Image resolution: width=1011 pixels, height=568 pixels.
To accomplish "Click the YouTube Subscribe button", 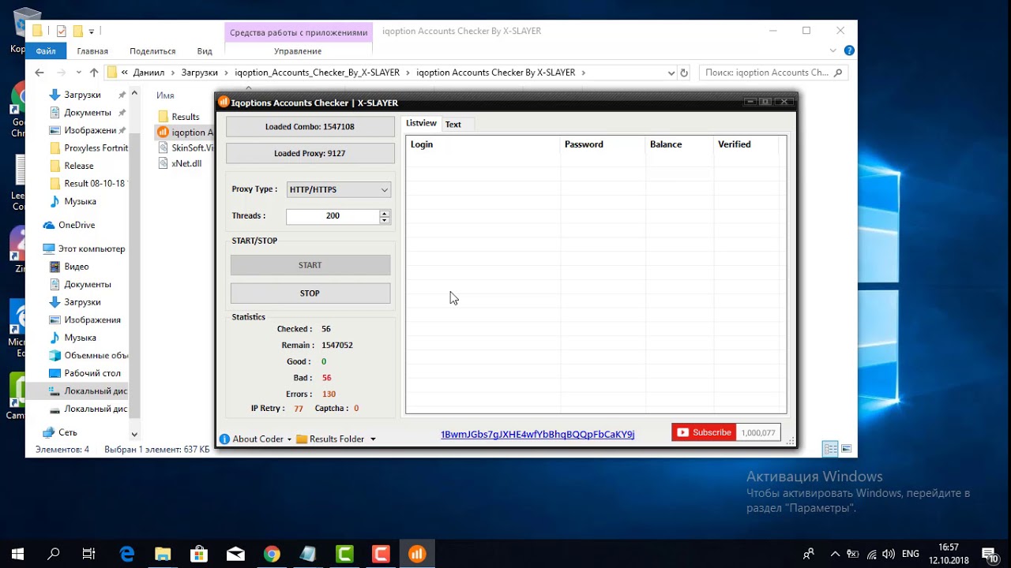I will pyautogui.click(x=704, y=432).
